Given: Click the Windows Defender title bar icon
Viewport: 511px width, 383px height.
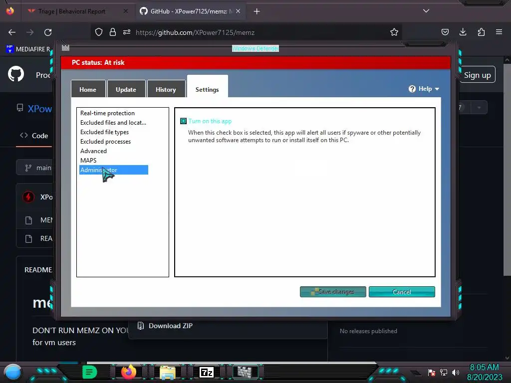Looking at the screenshot, I should (65, 48).
